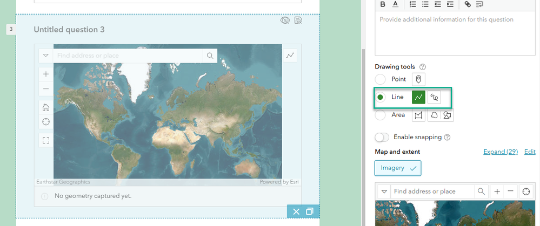
Task: Toggle bold formatting in description toolbar
Action: pyautogui.click(x=382, y=4)
